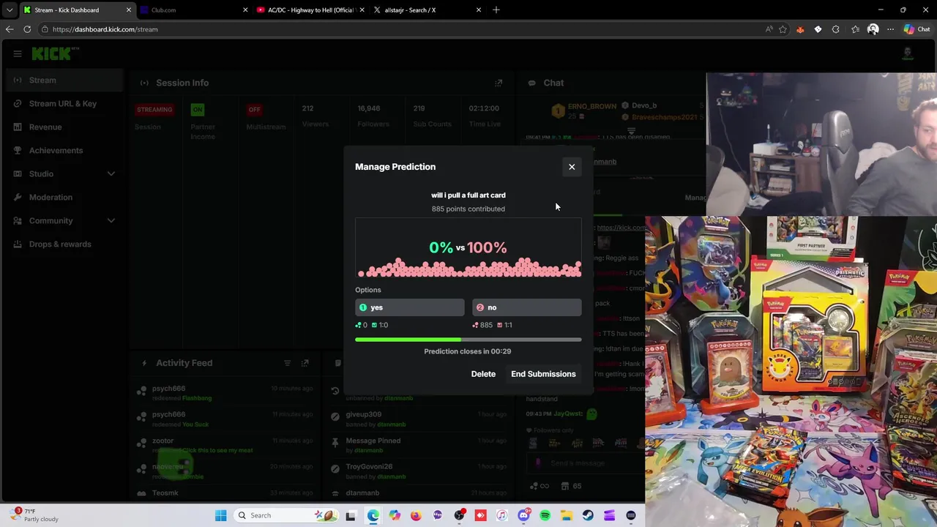Click the ON partner income badge
Viewport: 937px width, 527px height.
click(198, 110)
